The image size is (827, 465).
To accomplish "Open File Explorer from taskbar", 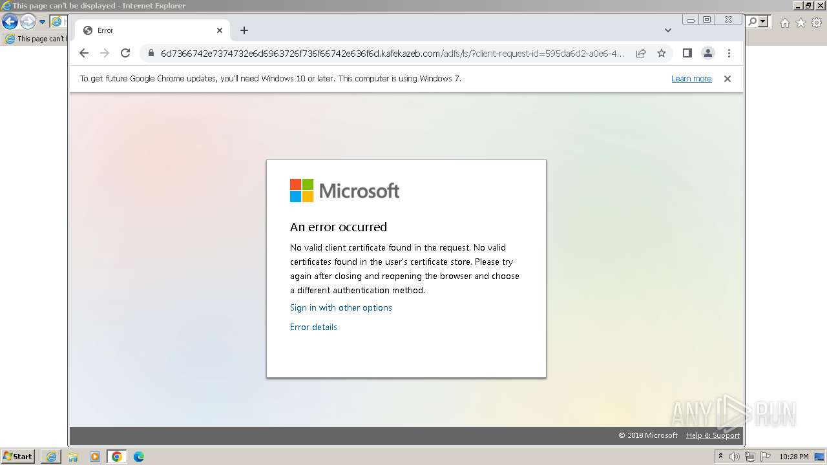I will [73, 457].
